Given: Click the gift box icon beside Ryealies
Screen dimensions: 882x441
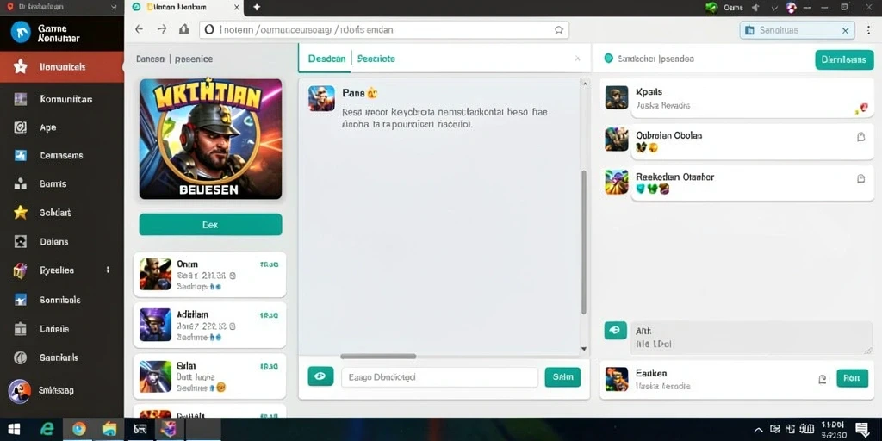Looking at the screenshot, I should (21, 270).
